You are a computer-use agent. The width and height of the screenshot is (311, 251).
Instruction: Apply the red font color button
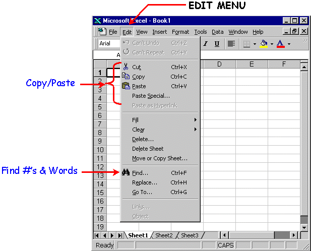[x=281, y=44]
